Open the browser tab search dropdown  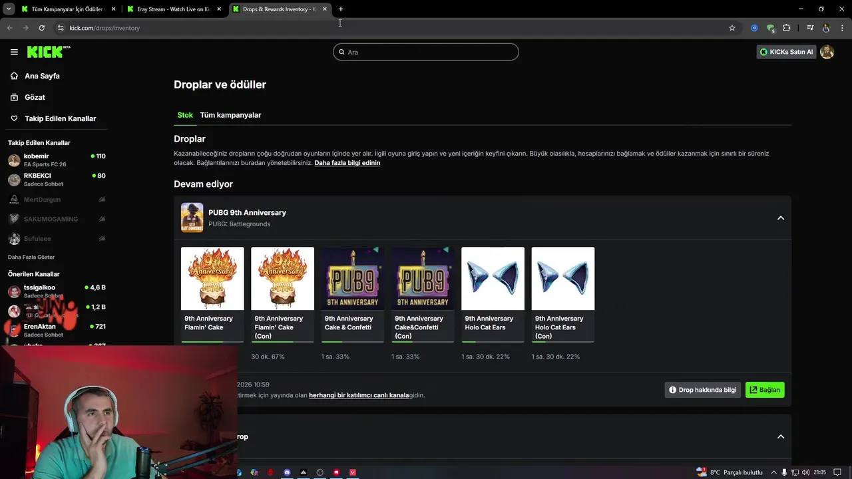pos(9,9)
